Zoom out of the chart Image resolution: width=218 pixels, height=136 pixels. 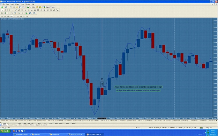point(15,13)
